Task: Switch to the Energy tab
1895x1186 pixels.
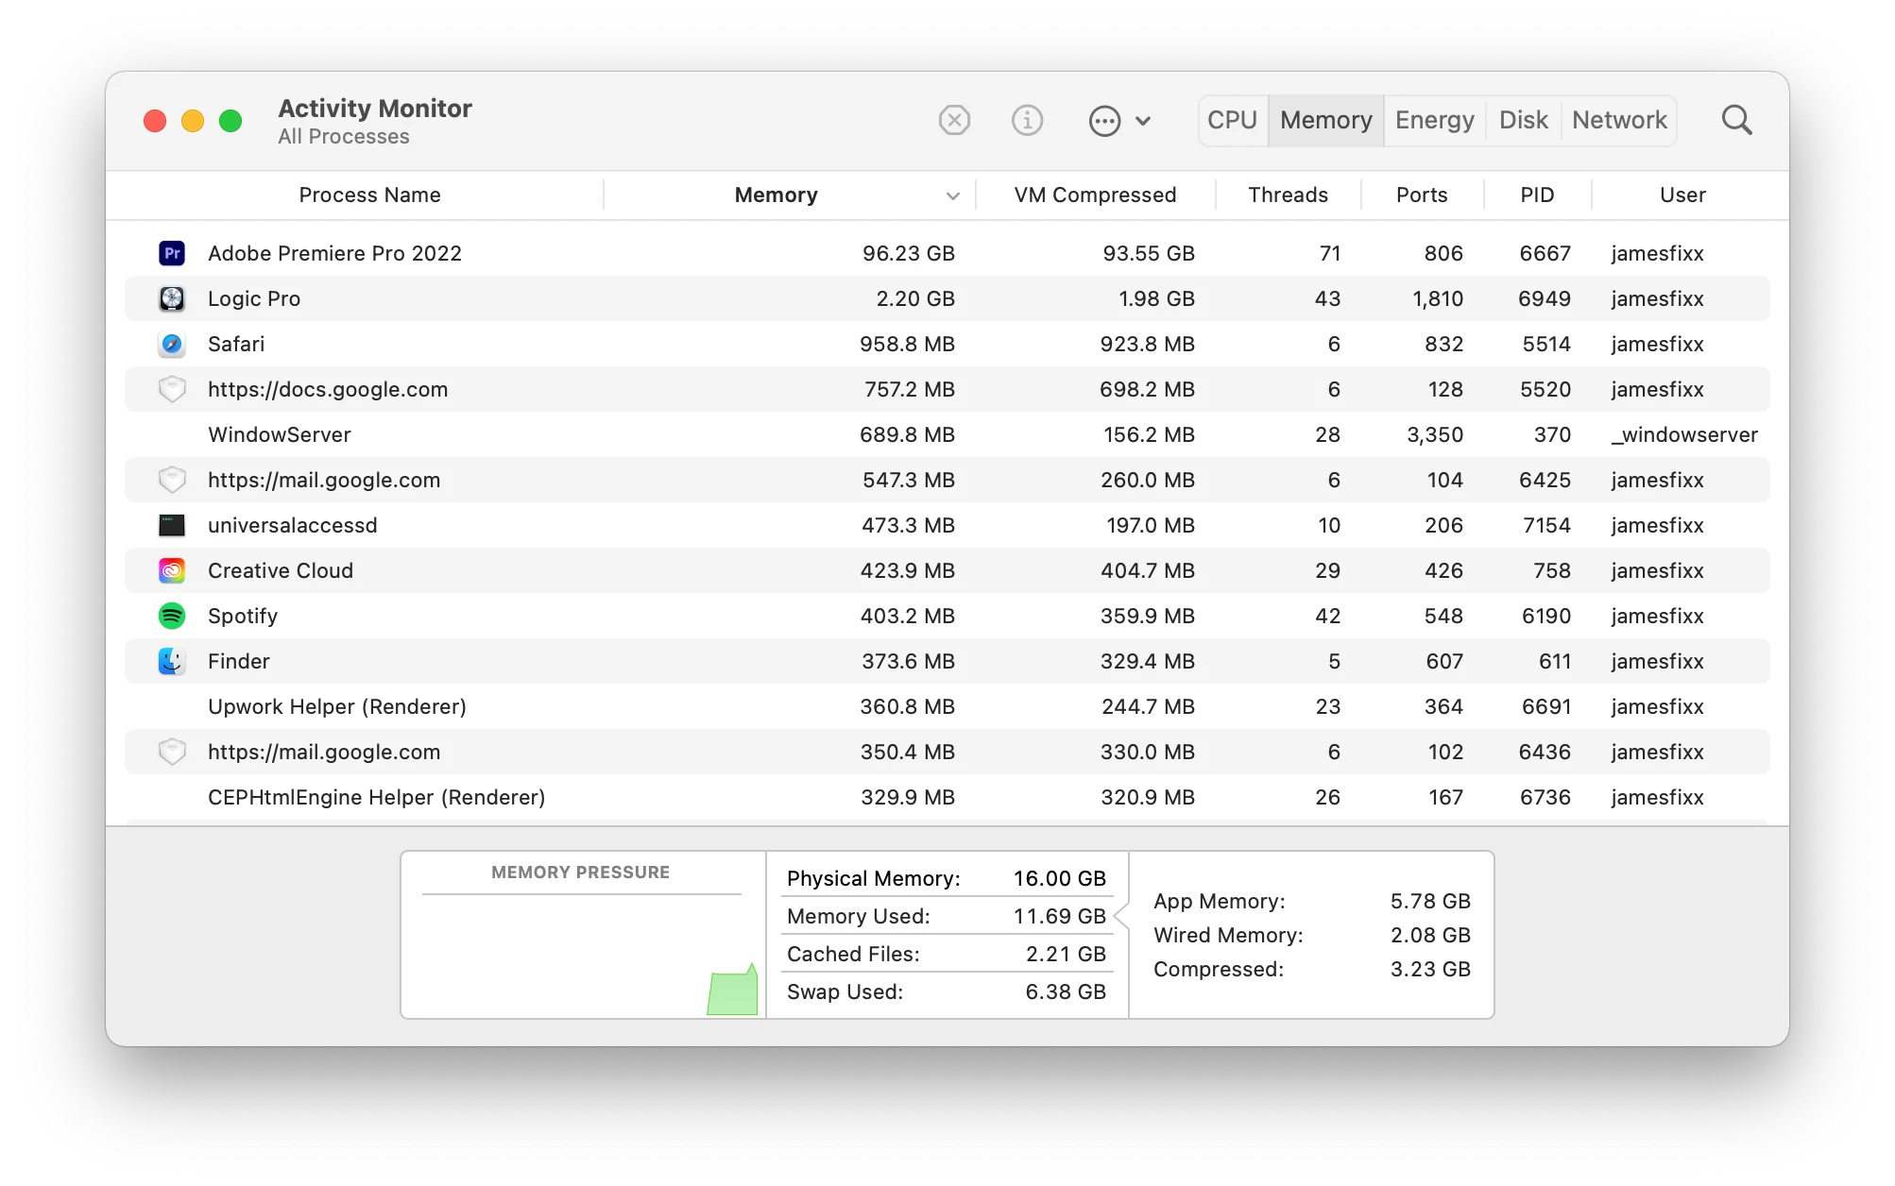Action: 1434,121
